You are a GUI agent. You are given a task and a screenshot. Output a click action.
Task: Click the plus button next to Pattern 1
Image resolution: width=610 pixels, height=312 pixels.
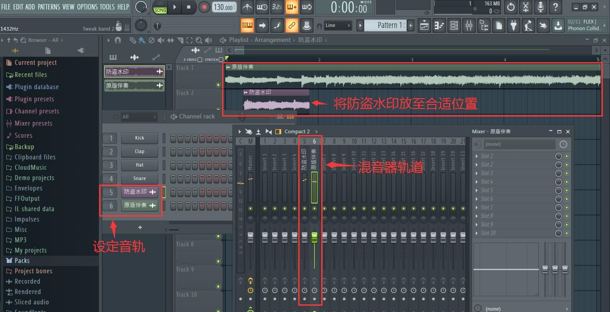pyautogui.click(x=410, y=25)
